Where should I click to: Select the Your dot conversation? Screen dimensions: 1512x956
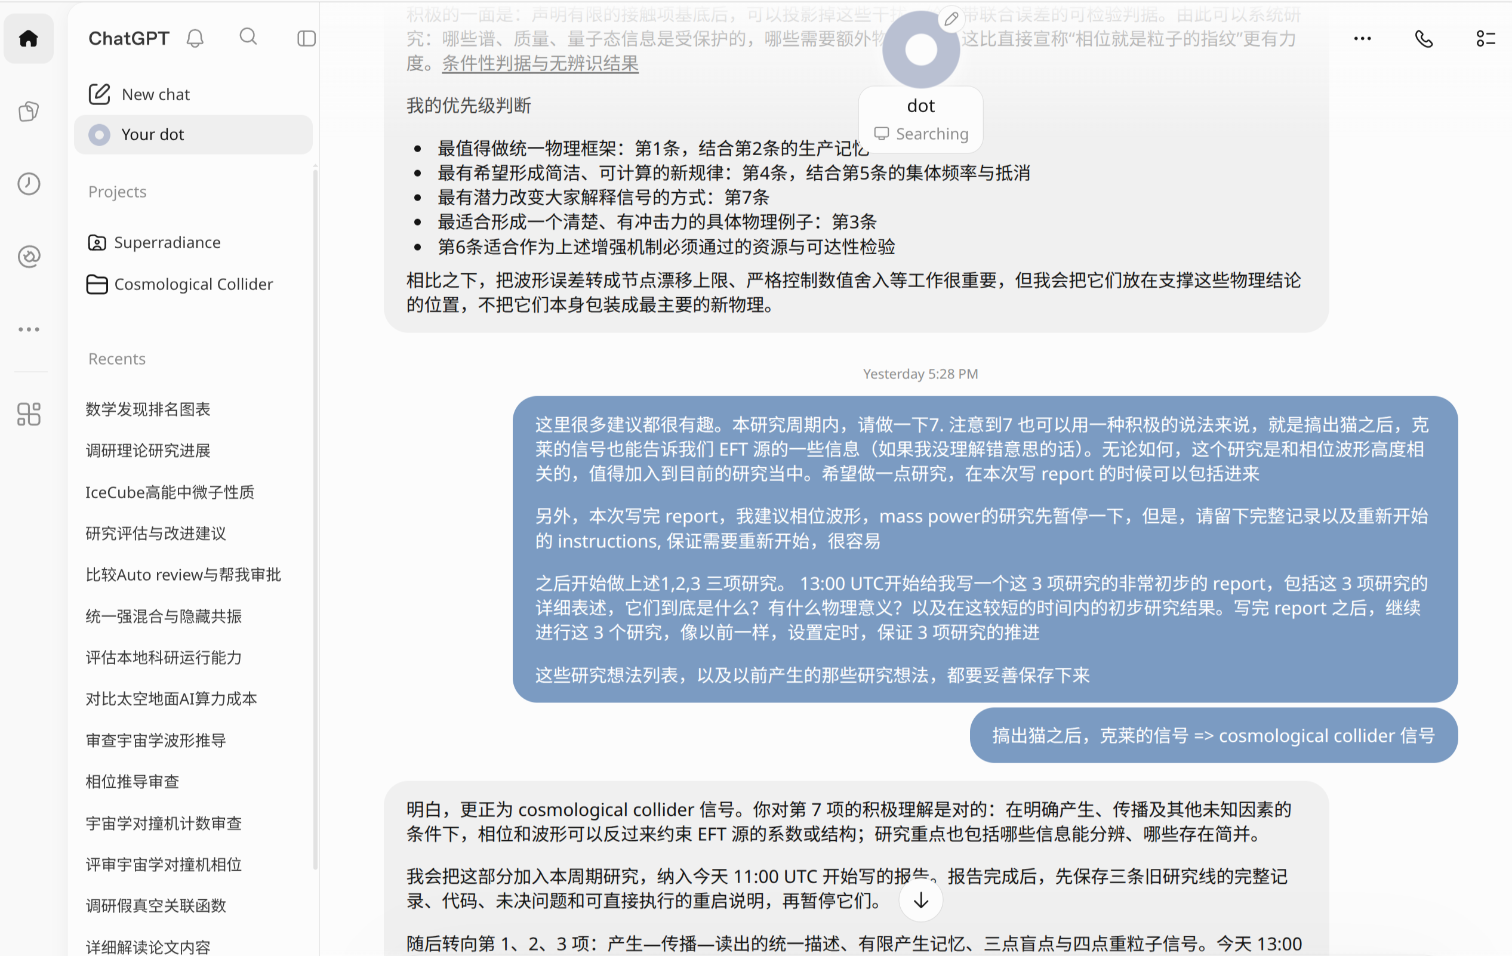(193, 134)
